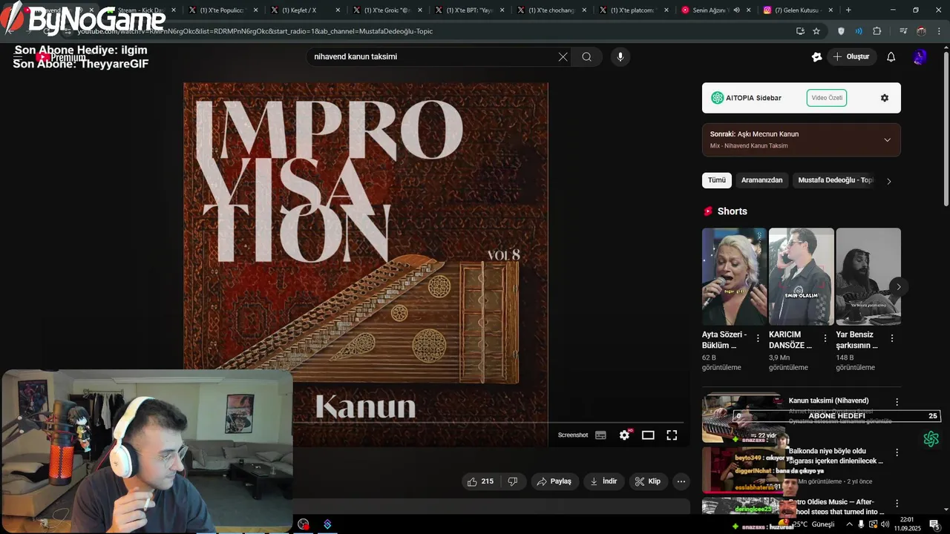
Task: Open Windows notification center
Action: click(934, 524)
